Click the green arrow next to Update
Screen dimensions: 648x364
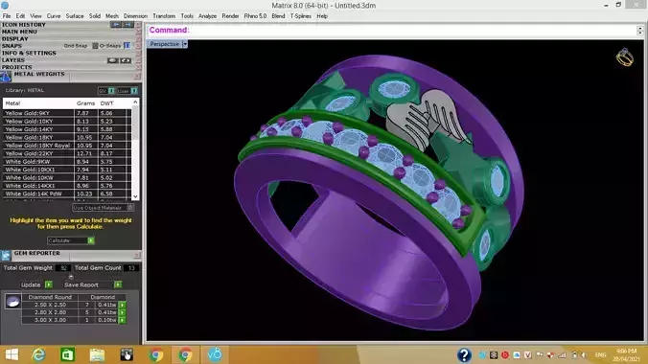tap(49, 284)
